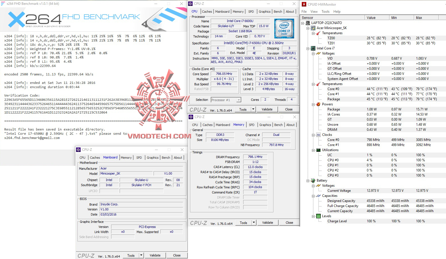
Task: Click the Battery icon in HWMonitor tree
Action: click(313, 180)
